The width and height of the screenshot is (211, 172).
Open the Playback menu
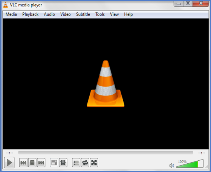31,14
